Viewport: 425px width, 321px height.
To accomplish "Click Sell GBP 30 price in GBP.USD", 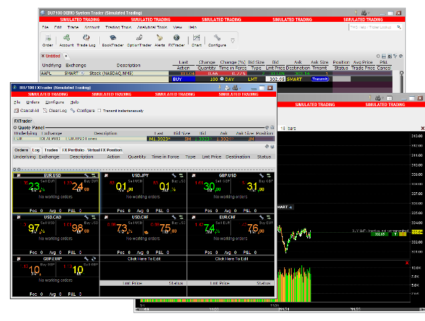I will point(209,186).
